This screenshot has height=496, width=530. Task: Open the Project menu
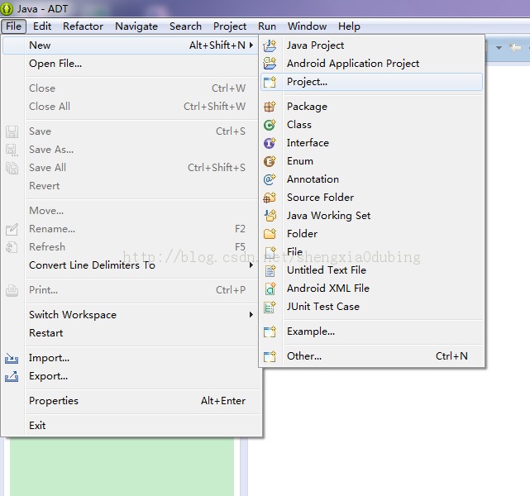230,26
